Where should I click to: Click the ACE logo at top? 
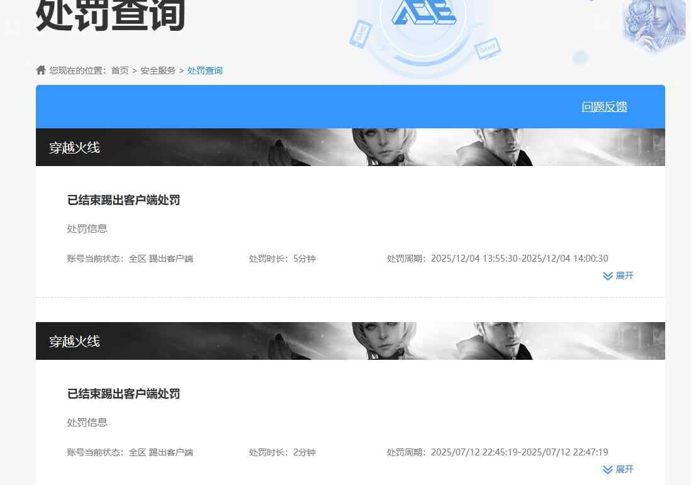(x=424, y=13)
